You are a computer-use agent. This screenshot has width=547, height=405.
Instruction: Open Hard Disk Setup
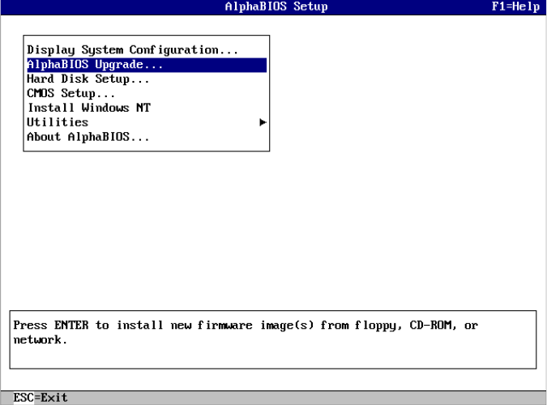[x=147, y=79]
